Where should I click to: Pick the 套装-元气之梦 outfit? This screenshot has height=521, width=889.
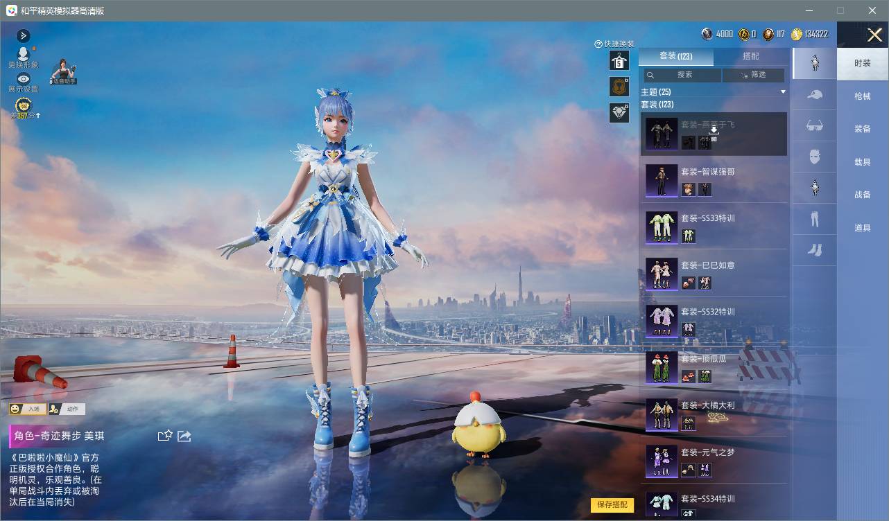coord(714,461)
